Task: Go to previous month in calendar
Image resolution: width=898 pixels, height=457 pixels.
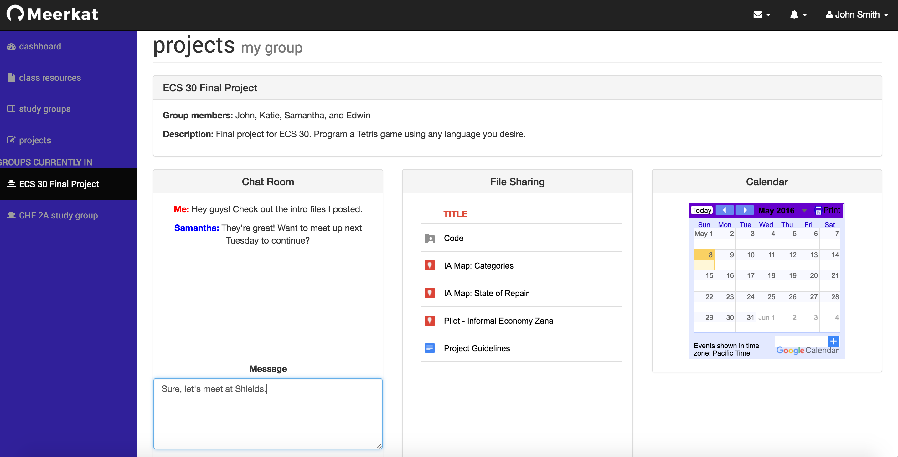Action: point(725,210)
